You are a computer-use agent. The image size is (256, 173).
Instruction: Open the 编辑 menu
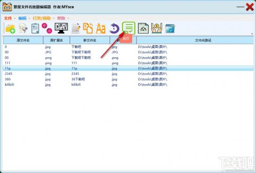(22, 18)
